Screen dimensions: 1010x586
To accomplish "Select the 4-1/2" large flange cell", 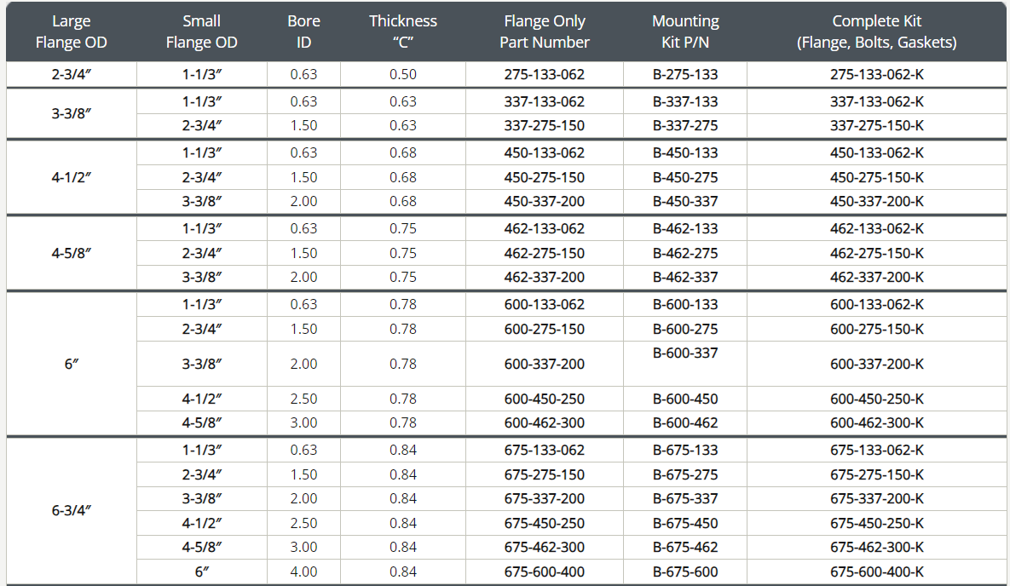I will pyautogui.click(x=71, y=177).
